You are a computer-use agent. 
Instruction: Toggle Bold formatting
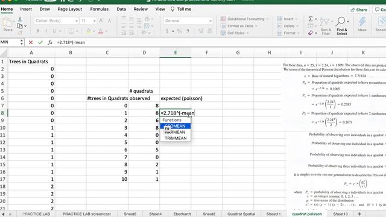point(37,31)
